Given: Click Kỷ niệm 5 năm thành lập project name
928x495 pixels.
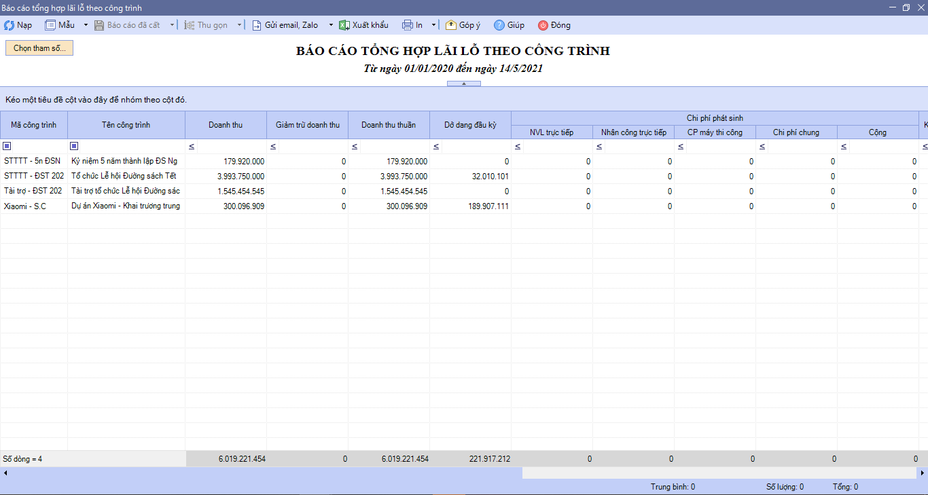Looking at the screenshot, I should [124, 161].
